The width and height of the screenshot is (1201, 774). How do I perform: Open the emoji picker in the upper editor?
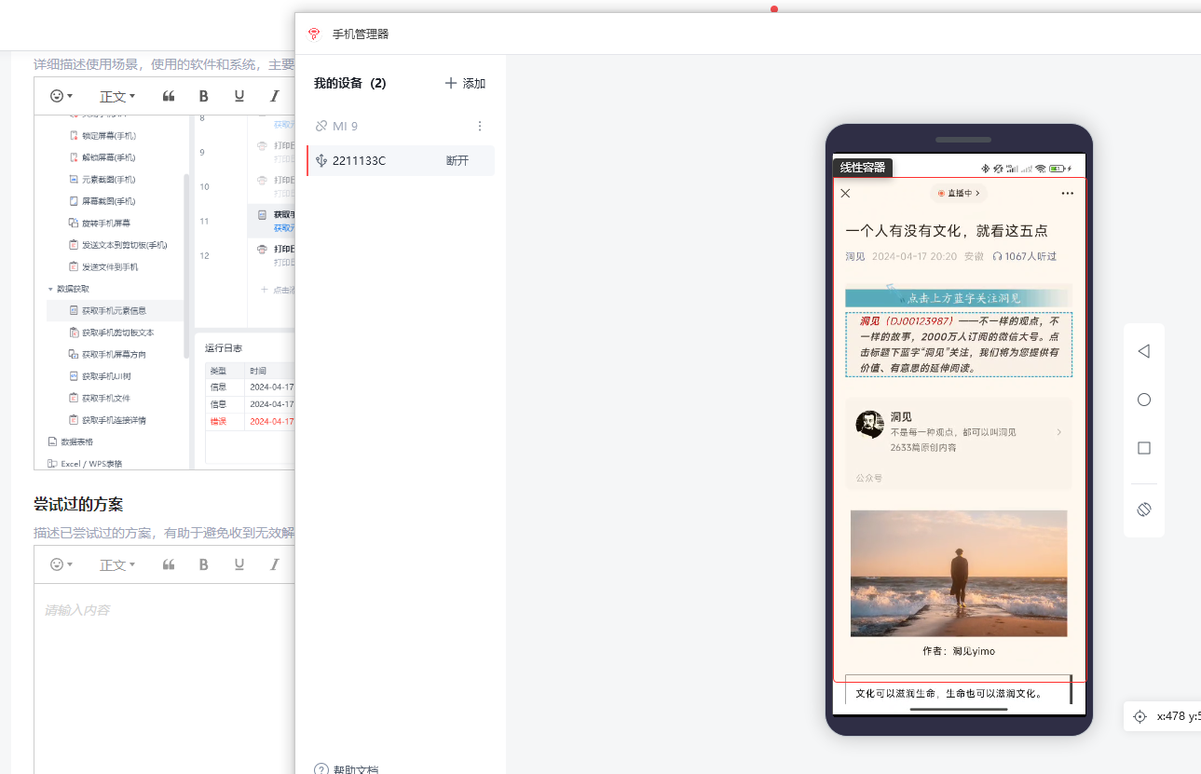pos(61,96)
